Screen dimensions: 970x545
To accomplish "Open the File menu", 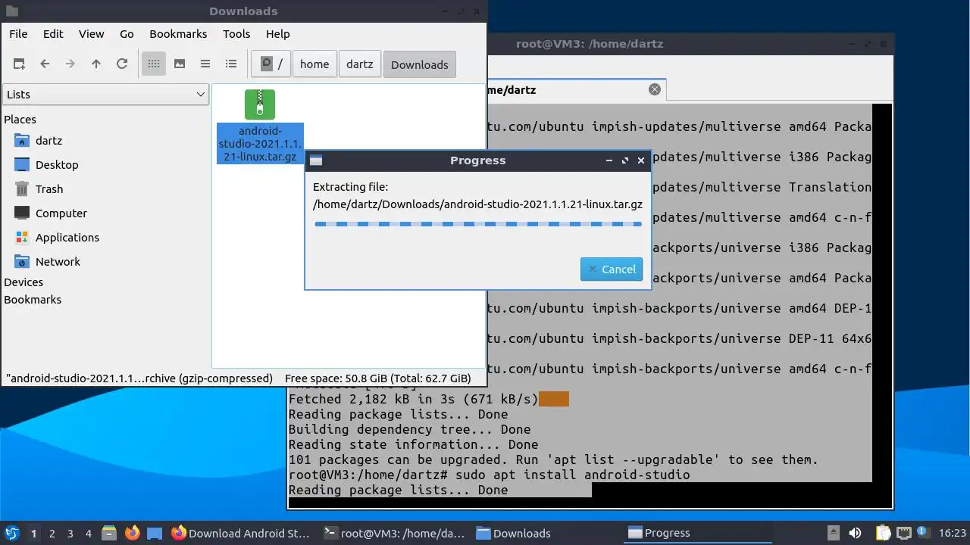I will coord(18,34).
